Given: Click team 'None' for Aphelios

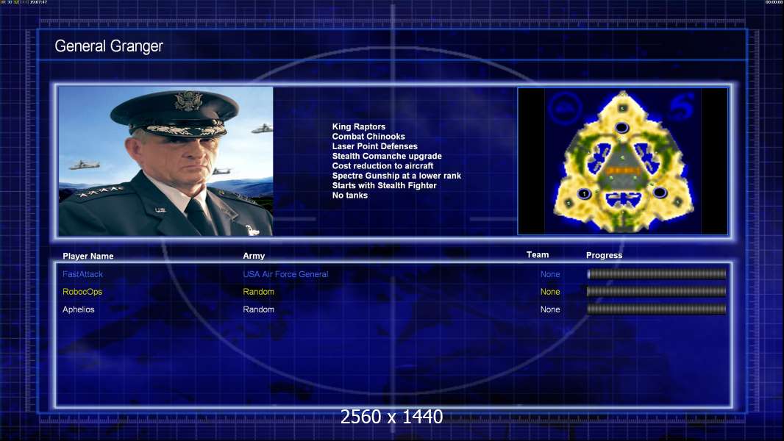Looking at the screenshot, I should (x=550, y=309).
